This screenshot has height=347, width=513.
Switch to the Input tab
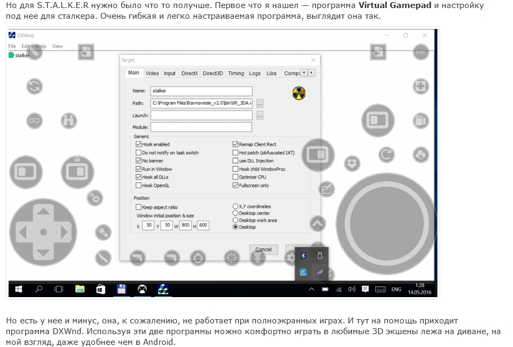[x=169, y=73]
